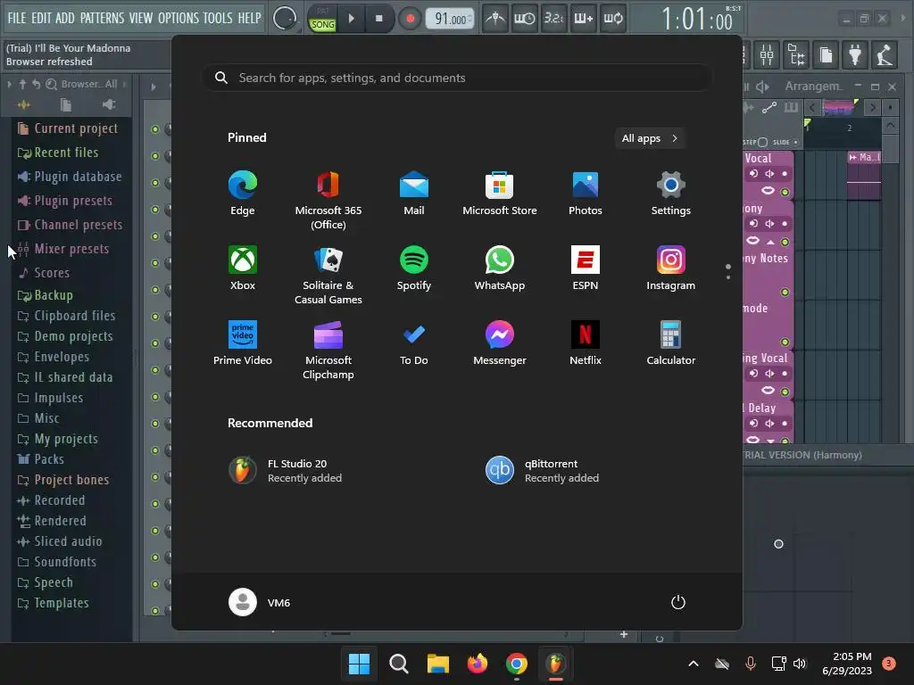Toggle the 3-2-1 countdown before recording
This screenshot has height=685, width=914.
(553, 19)
